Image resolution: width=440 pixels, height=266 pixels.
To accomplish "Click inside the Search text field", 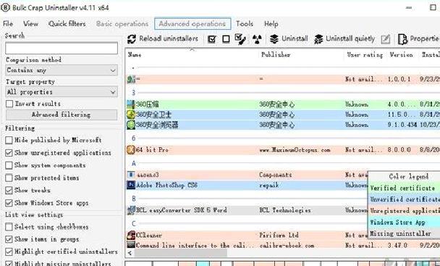I will click(x=62, y=48).
